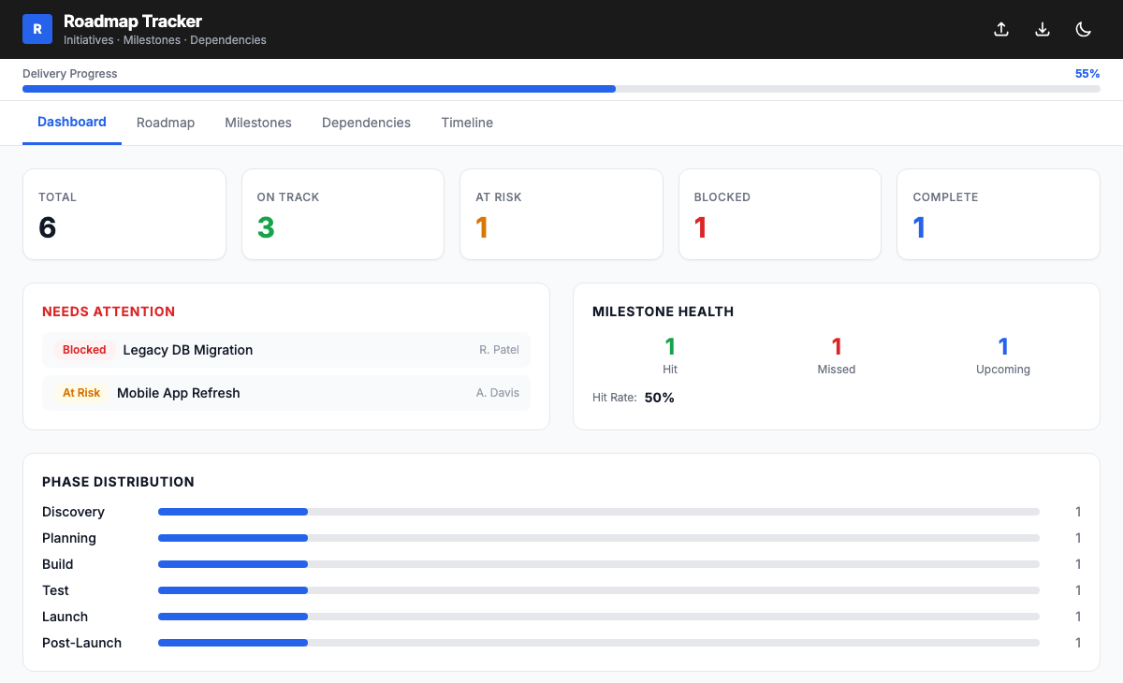Select the Timeline tab
1123x683 pixels.
[x=467, y=123]
